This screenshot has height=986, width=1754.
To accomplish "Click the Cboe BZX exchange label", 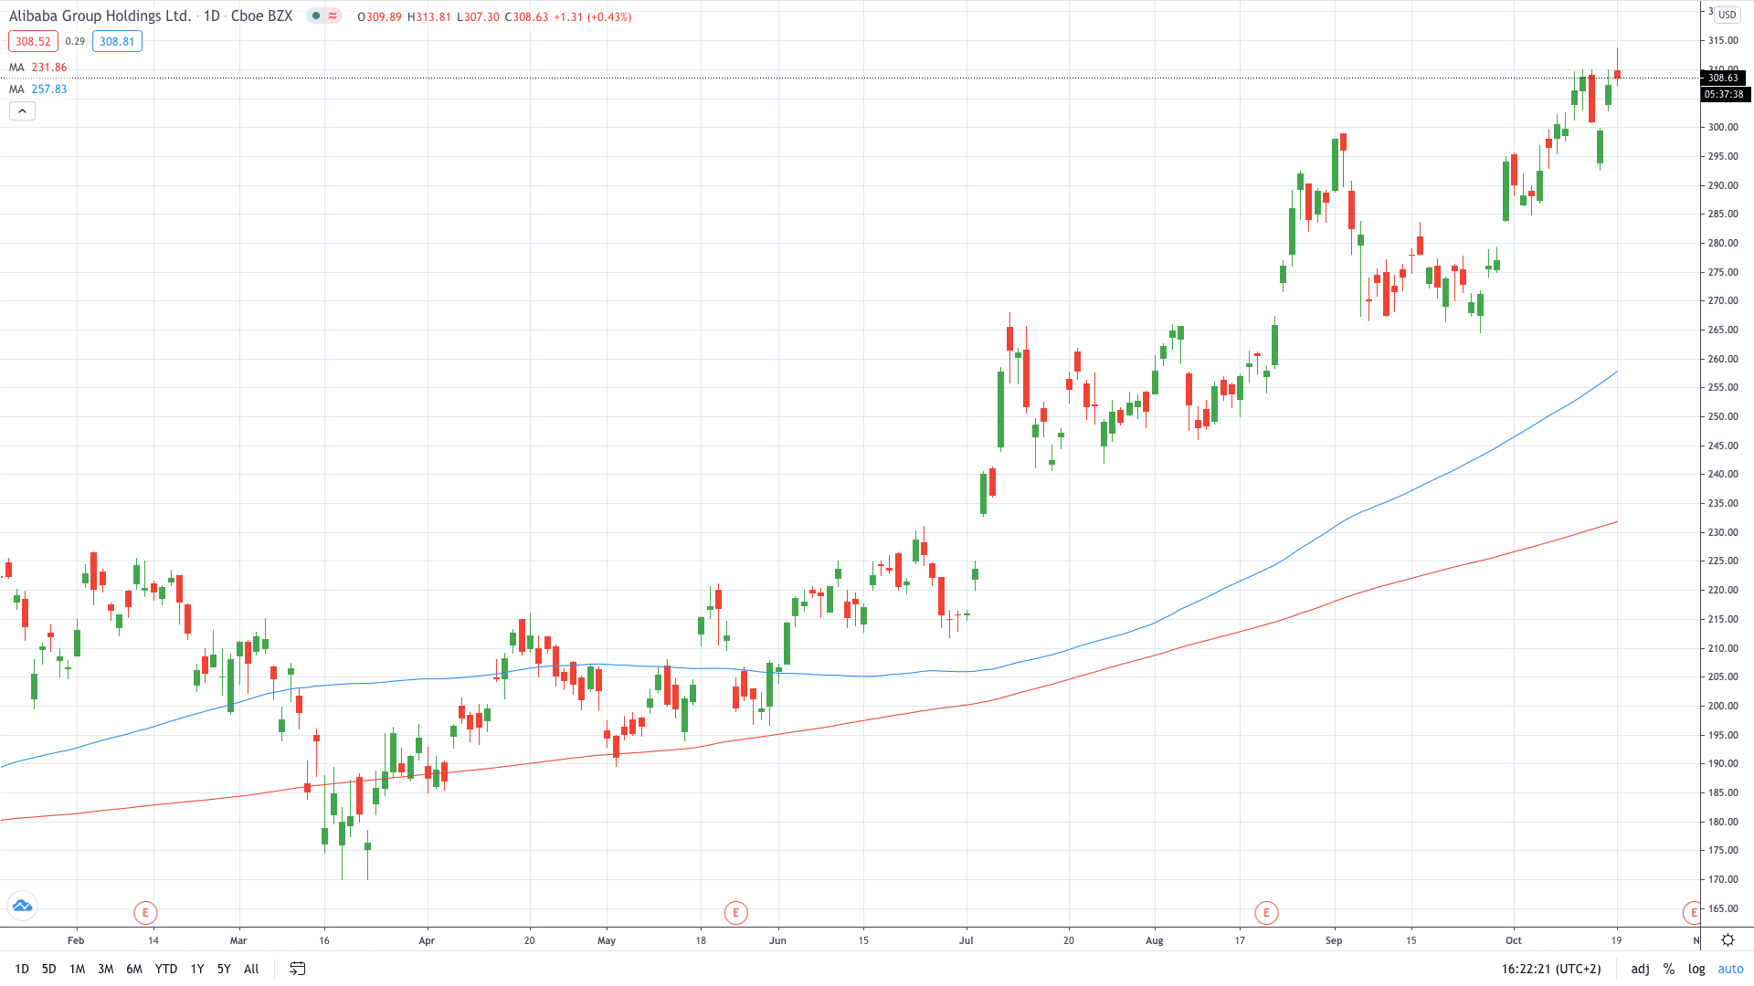I will click(x=262, y=16).
